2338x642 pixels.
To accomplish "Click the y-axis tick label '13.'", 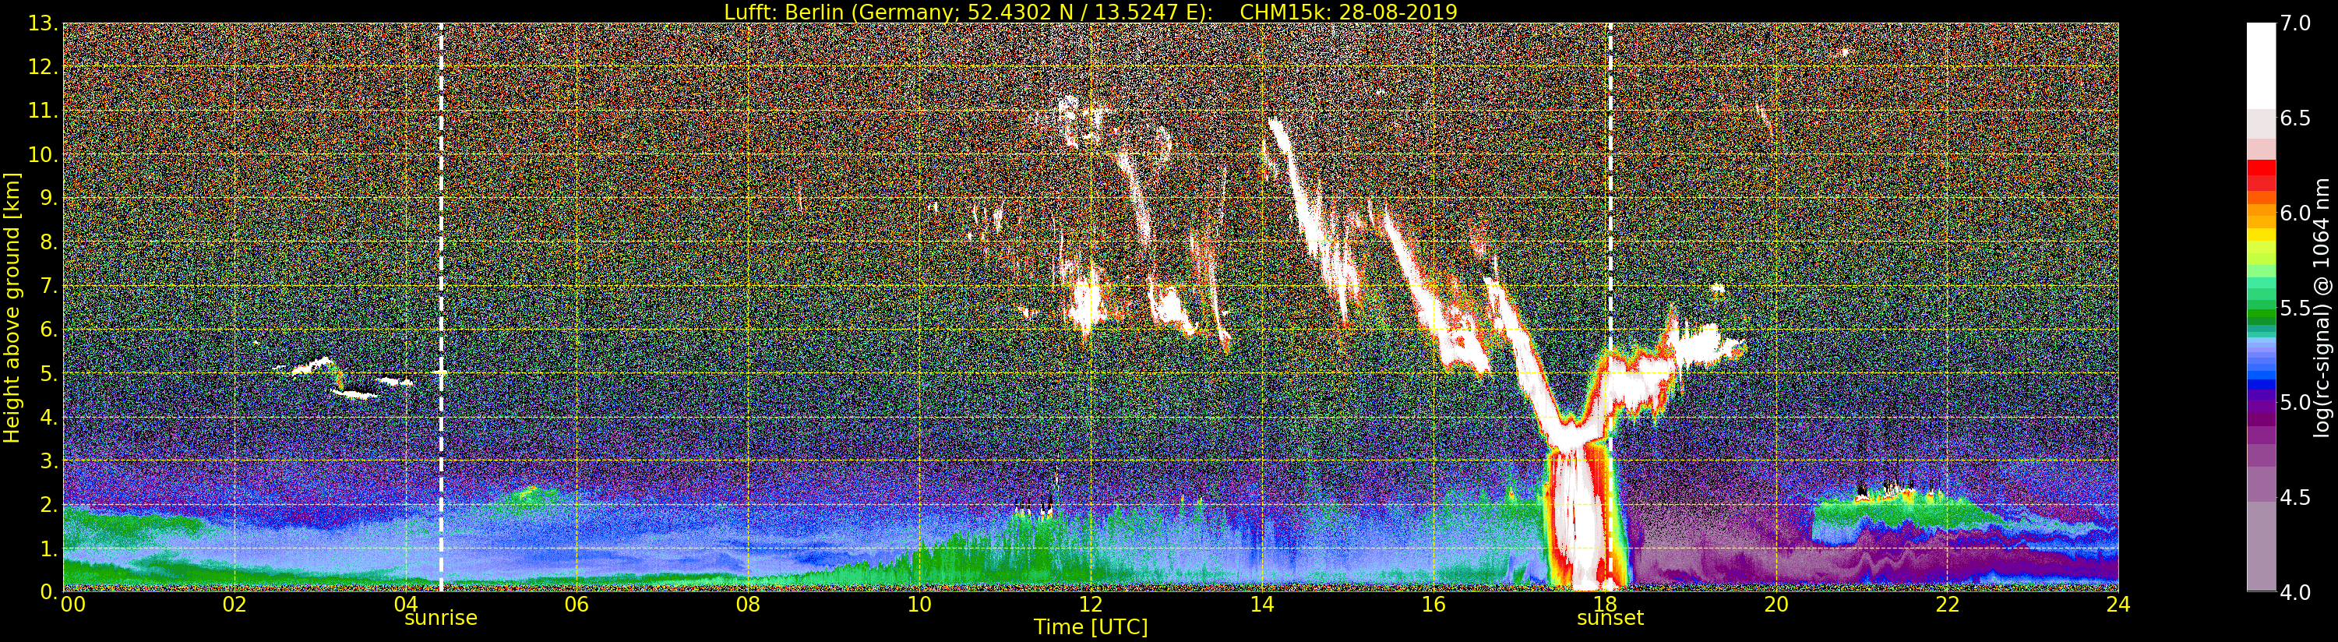I will 42,23.
